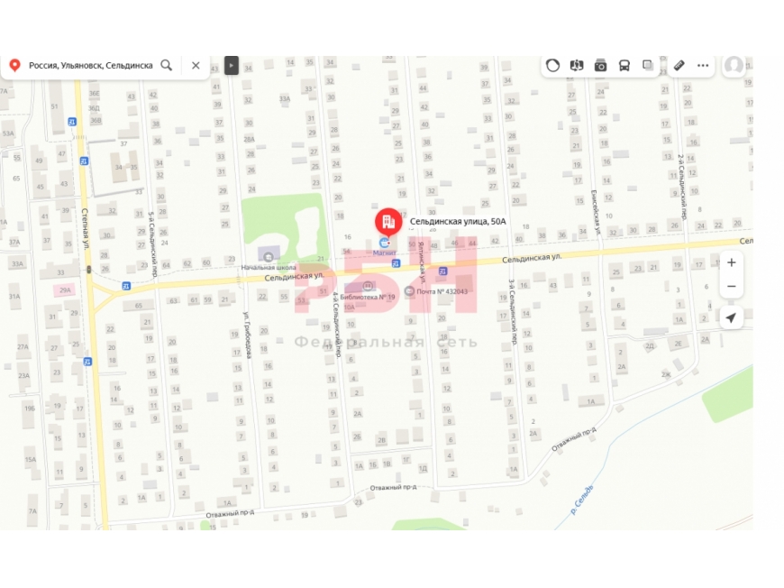784x588 pixels.
Task: Click the address search input field
Action: (91, 66)
